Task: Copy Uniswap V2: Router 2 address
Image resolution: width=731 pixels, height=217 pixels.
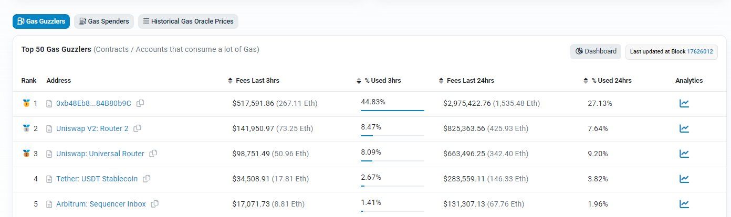Action: pyautogui.click(x=138, y=128)
